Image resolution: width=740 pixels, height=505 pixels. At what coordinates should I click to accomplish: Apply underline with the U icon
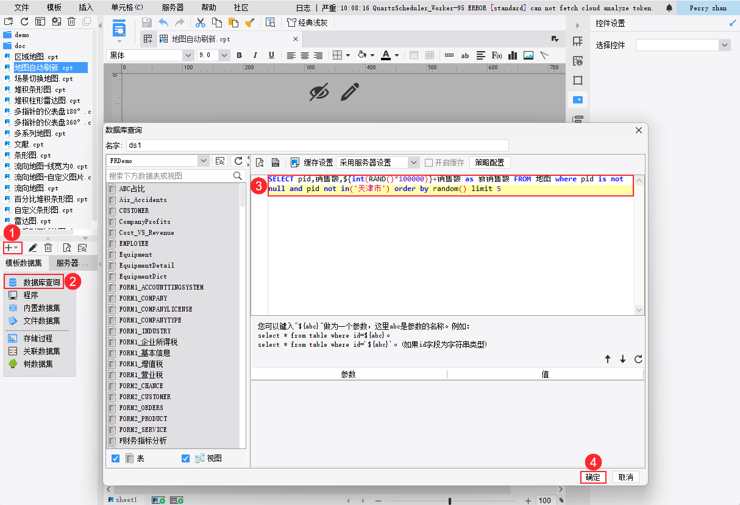coord(272,55)
